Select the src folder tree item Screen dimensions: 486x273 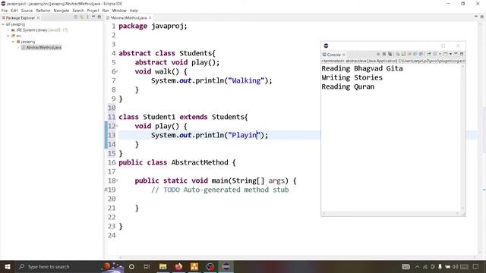(x=16, y=36)
